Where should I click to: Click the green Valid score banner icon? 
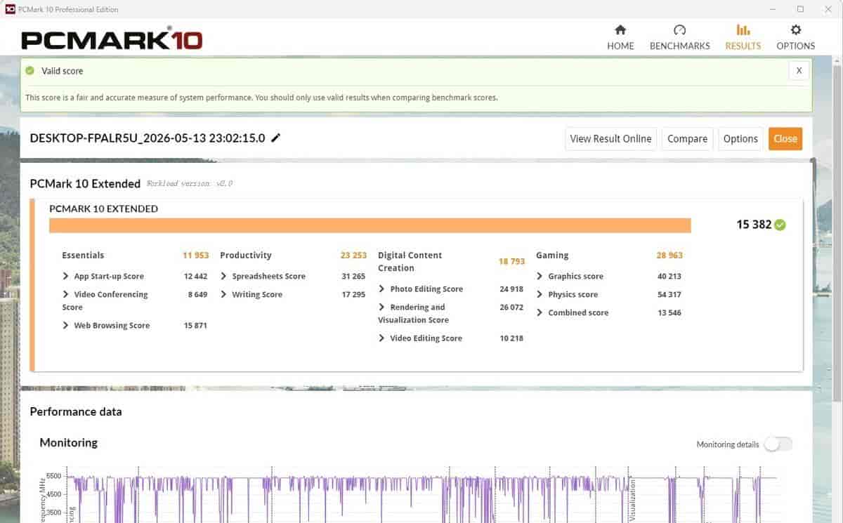30,71
